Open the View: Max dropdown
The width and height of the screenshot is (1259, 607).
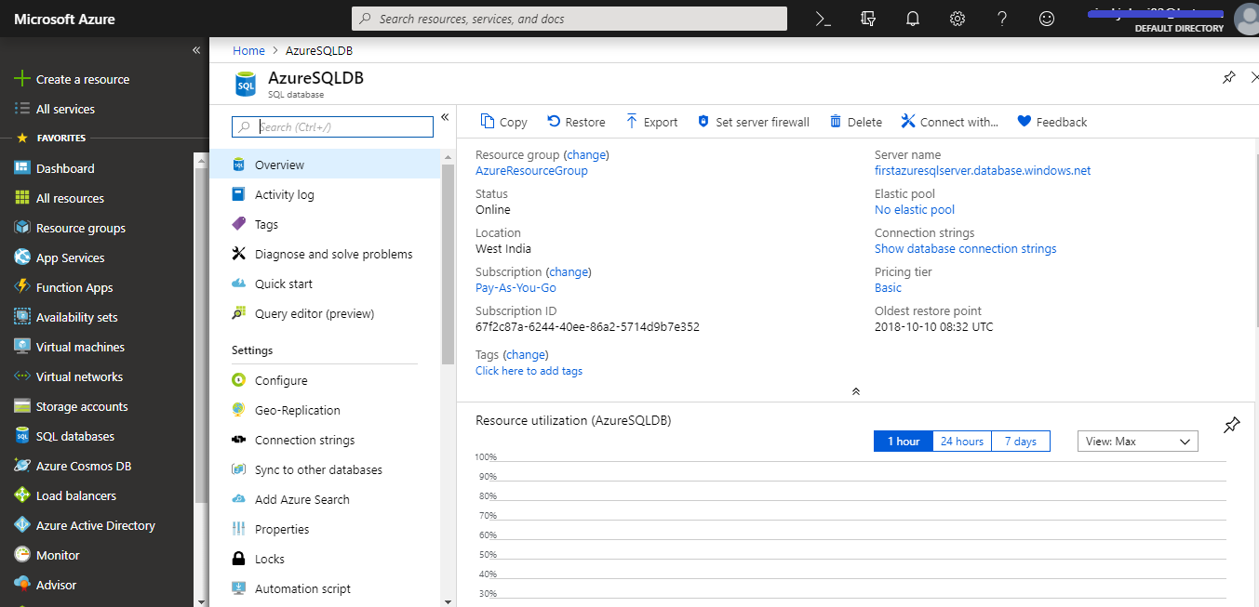pos(1137,441)
